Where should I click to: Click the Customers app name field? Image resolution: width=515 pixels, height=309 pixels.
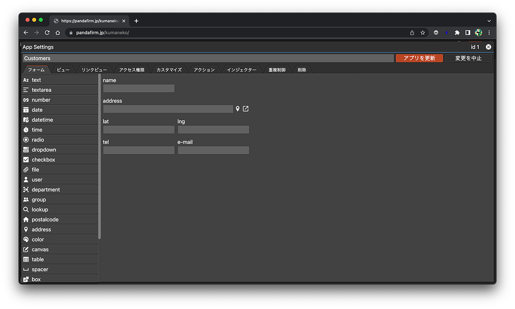click(208, 58)
